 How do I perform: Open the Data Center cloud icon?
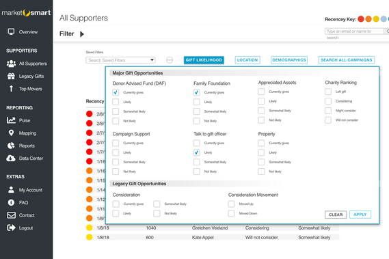(11, 159)
